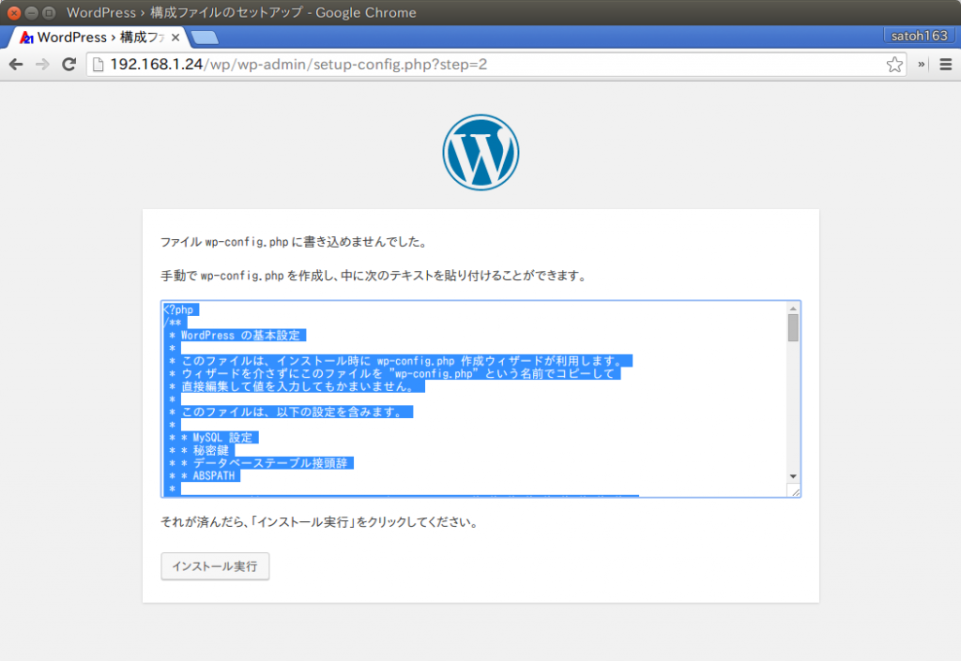Select the WordPress setup tab
Viewport: 961px width, 661px height.
[98, 38]
